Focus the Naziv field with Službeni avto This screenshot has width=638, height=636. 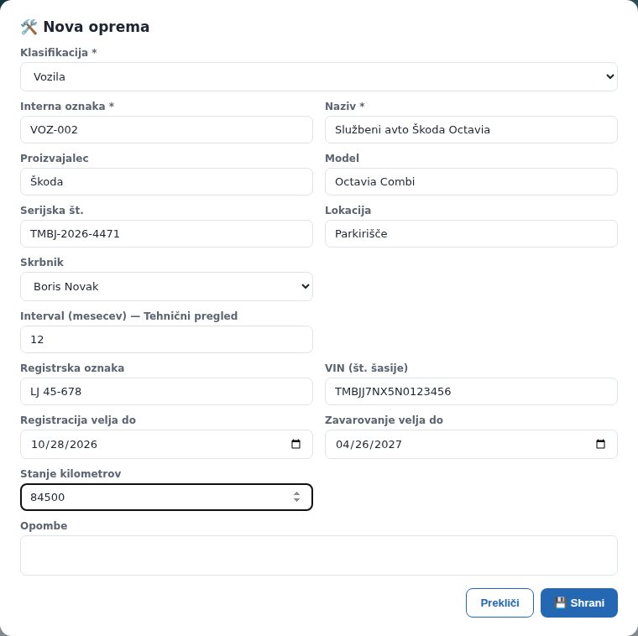(x=471, y=130)
